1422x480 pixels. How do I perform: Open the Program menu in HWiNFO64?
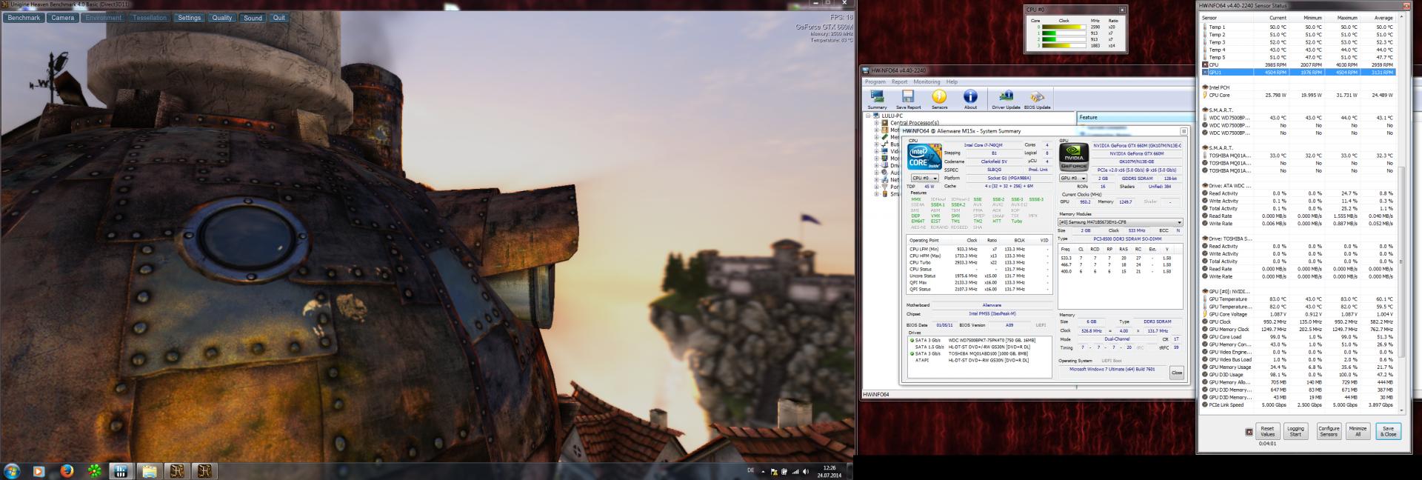[875, 81]
